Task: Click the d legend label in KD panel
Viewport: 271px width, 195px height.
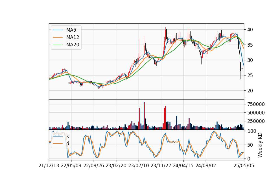Action: click(67, 144)
